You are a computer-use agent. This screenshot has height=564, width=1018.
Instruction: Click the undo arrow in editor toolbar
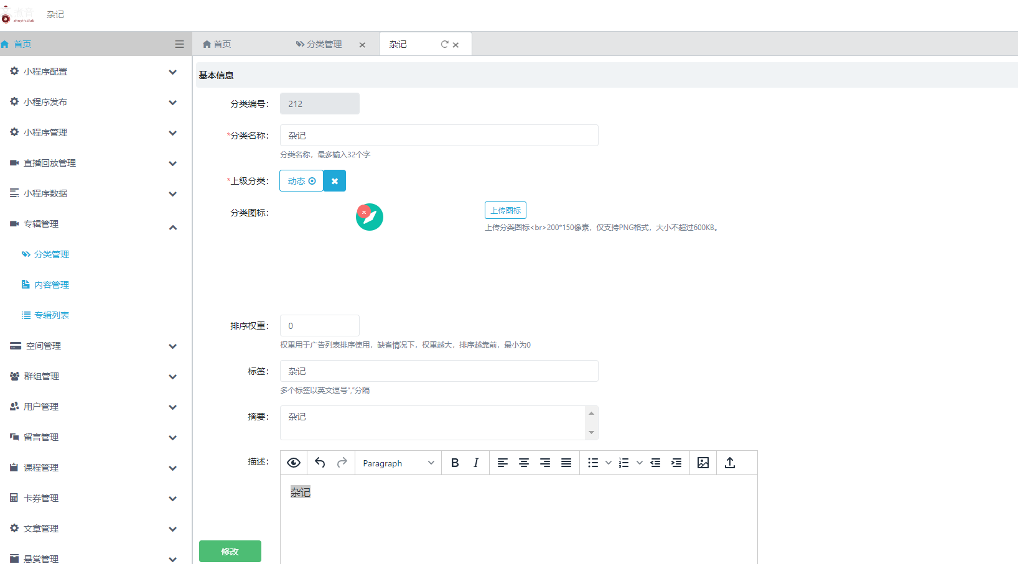pos(320,463)
